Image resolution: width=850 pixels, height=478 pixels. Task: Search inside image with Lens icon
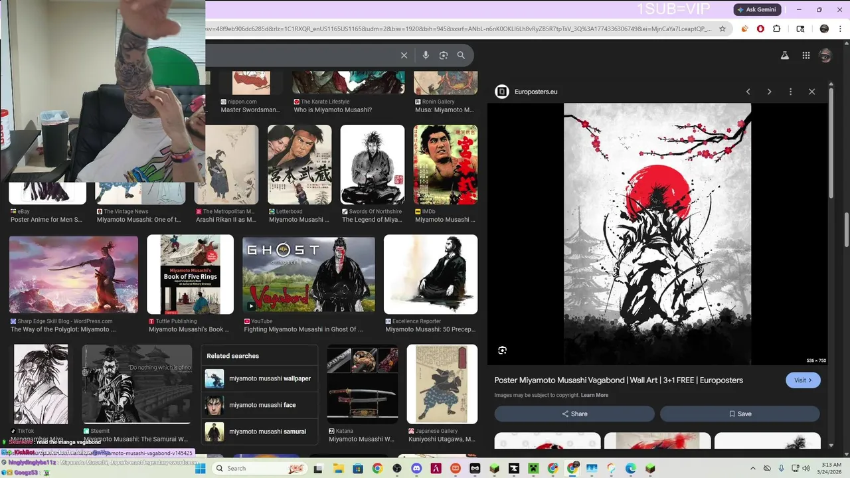(502, 350)
